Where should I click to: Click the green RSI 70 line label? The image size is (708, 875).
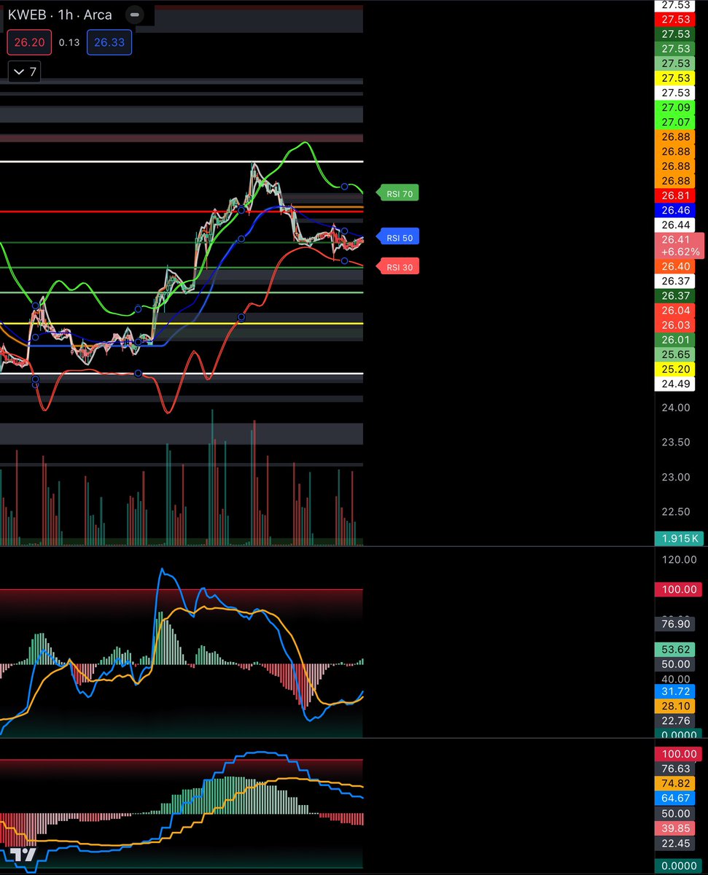coord(398,194)
